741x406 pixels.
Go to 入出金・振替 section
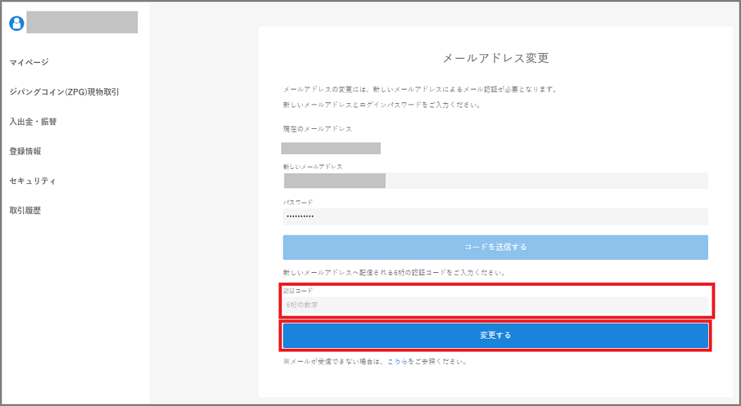(x=33, y=122)
